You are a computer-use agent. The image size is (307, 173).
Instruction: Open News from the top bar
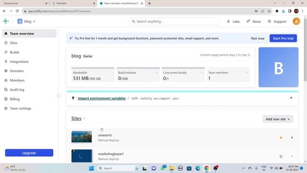click(254, 21)
